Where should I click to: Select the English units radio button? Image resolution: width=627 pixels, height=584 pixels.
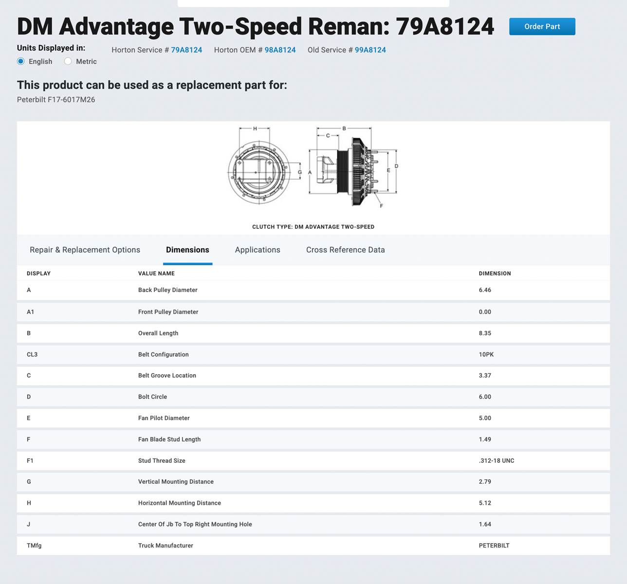tap(21, 61)
